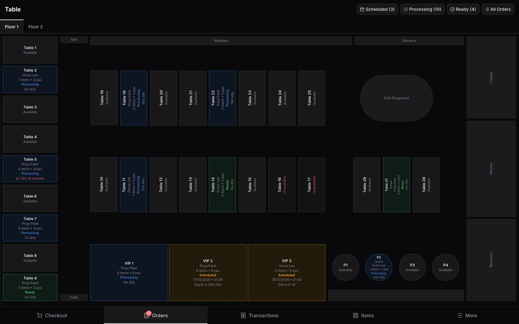Filter by Processing (10) orders

[422, 9]
